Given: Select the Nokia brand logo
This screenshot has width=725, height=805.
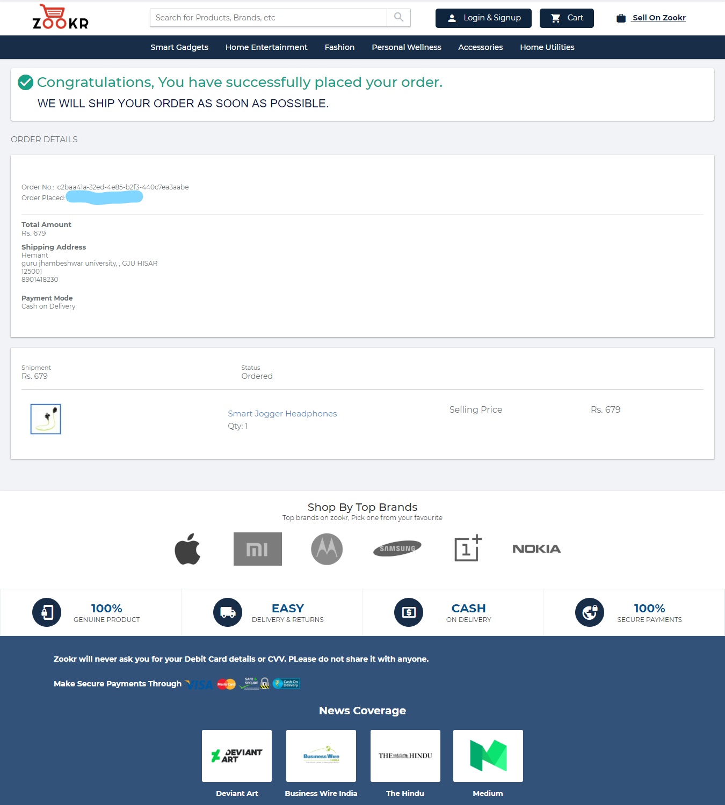Looking at the screenshot, I should [536, 548].
